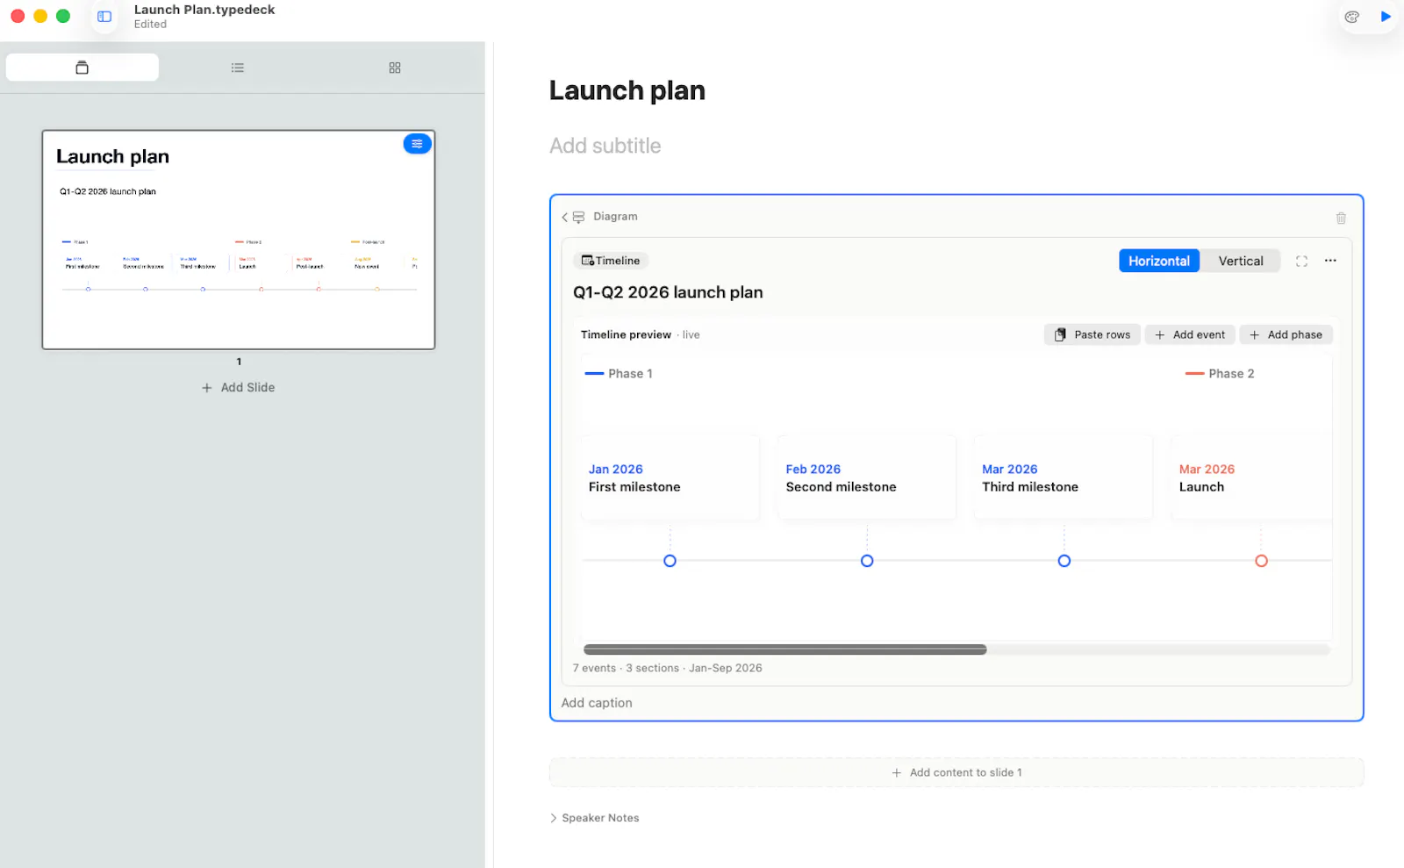Expand the Speaker Notes section
1404x868 pixels.
point(594,818)
